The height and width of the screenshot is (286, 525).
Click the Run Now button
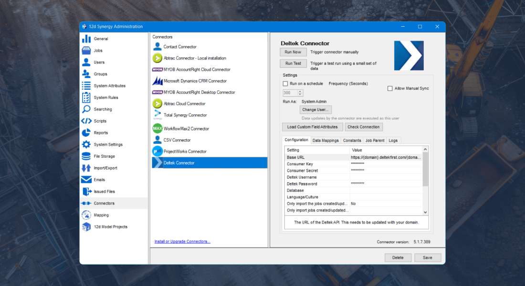[293, 52]
